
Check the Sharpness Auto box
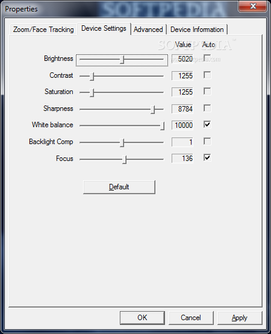pyautogui.click(x=207, y=108)
